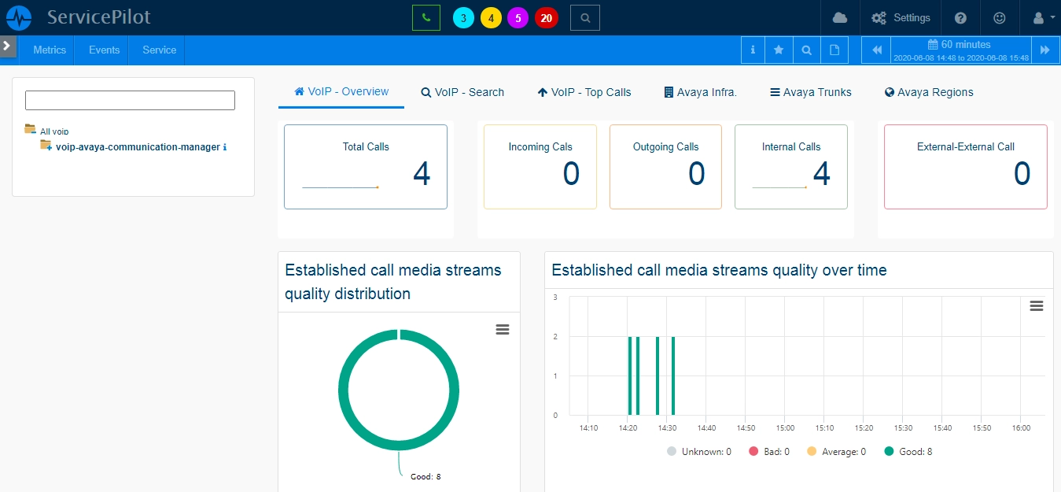This screenshot has height=492, width=1061.
Task: Click the info icon in blue toolbar
Action: pos(753,50)
